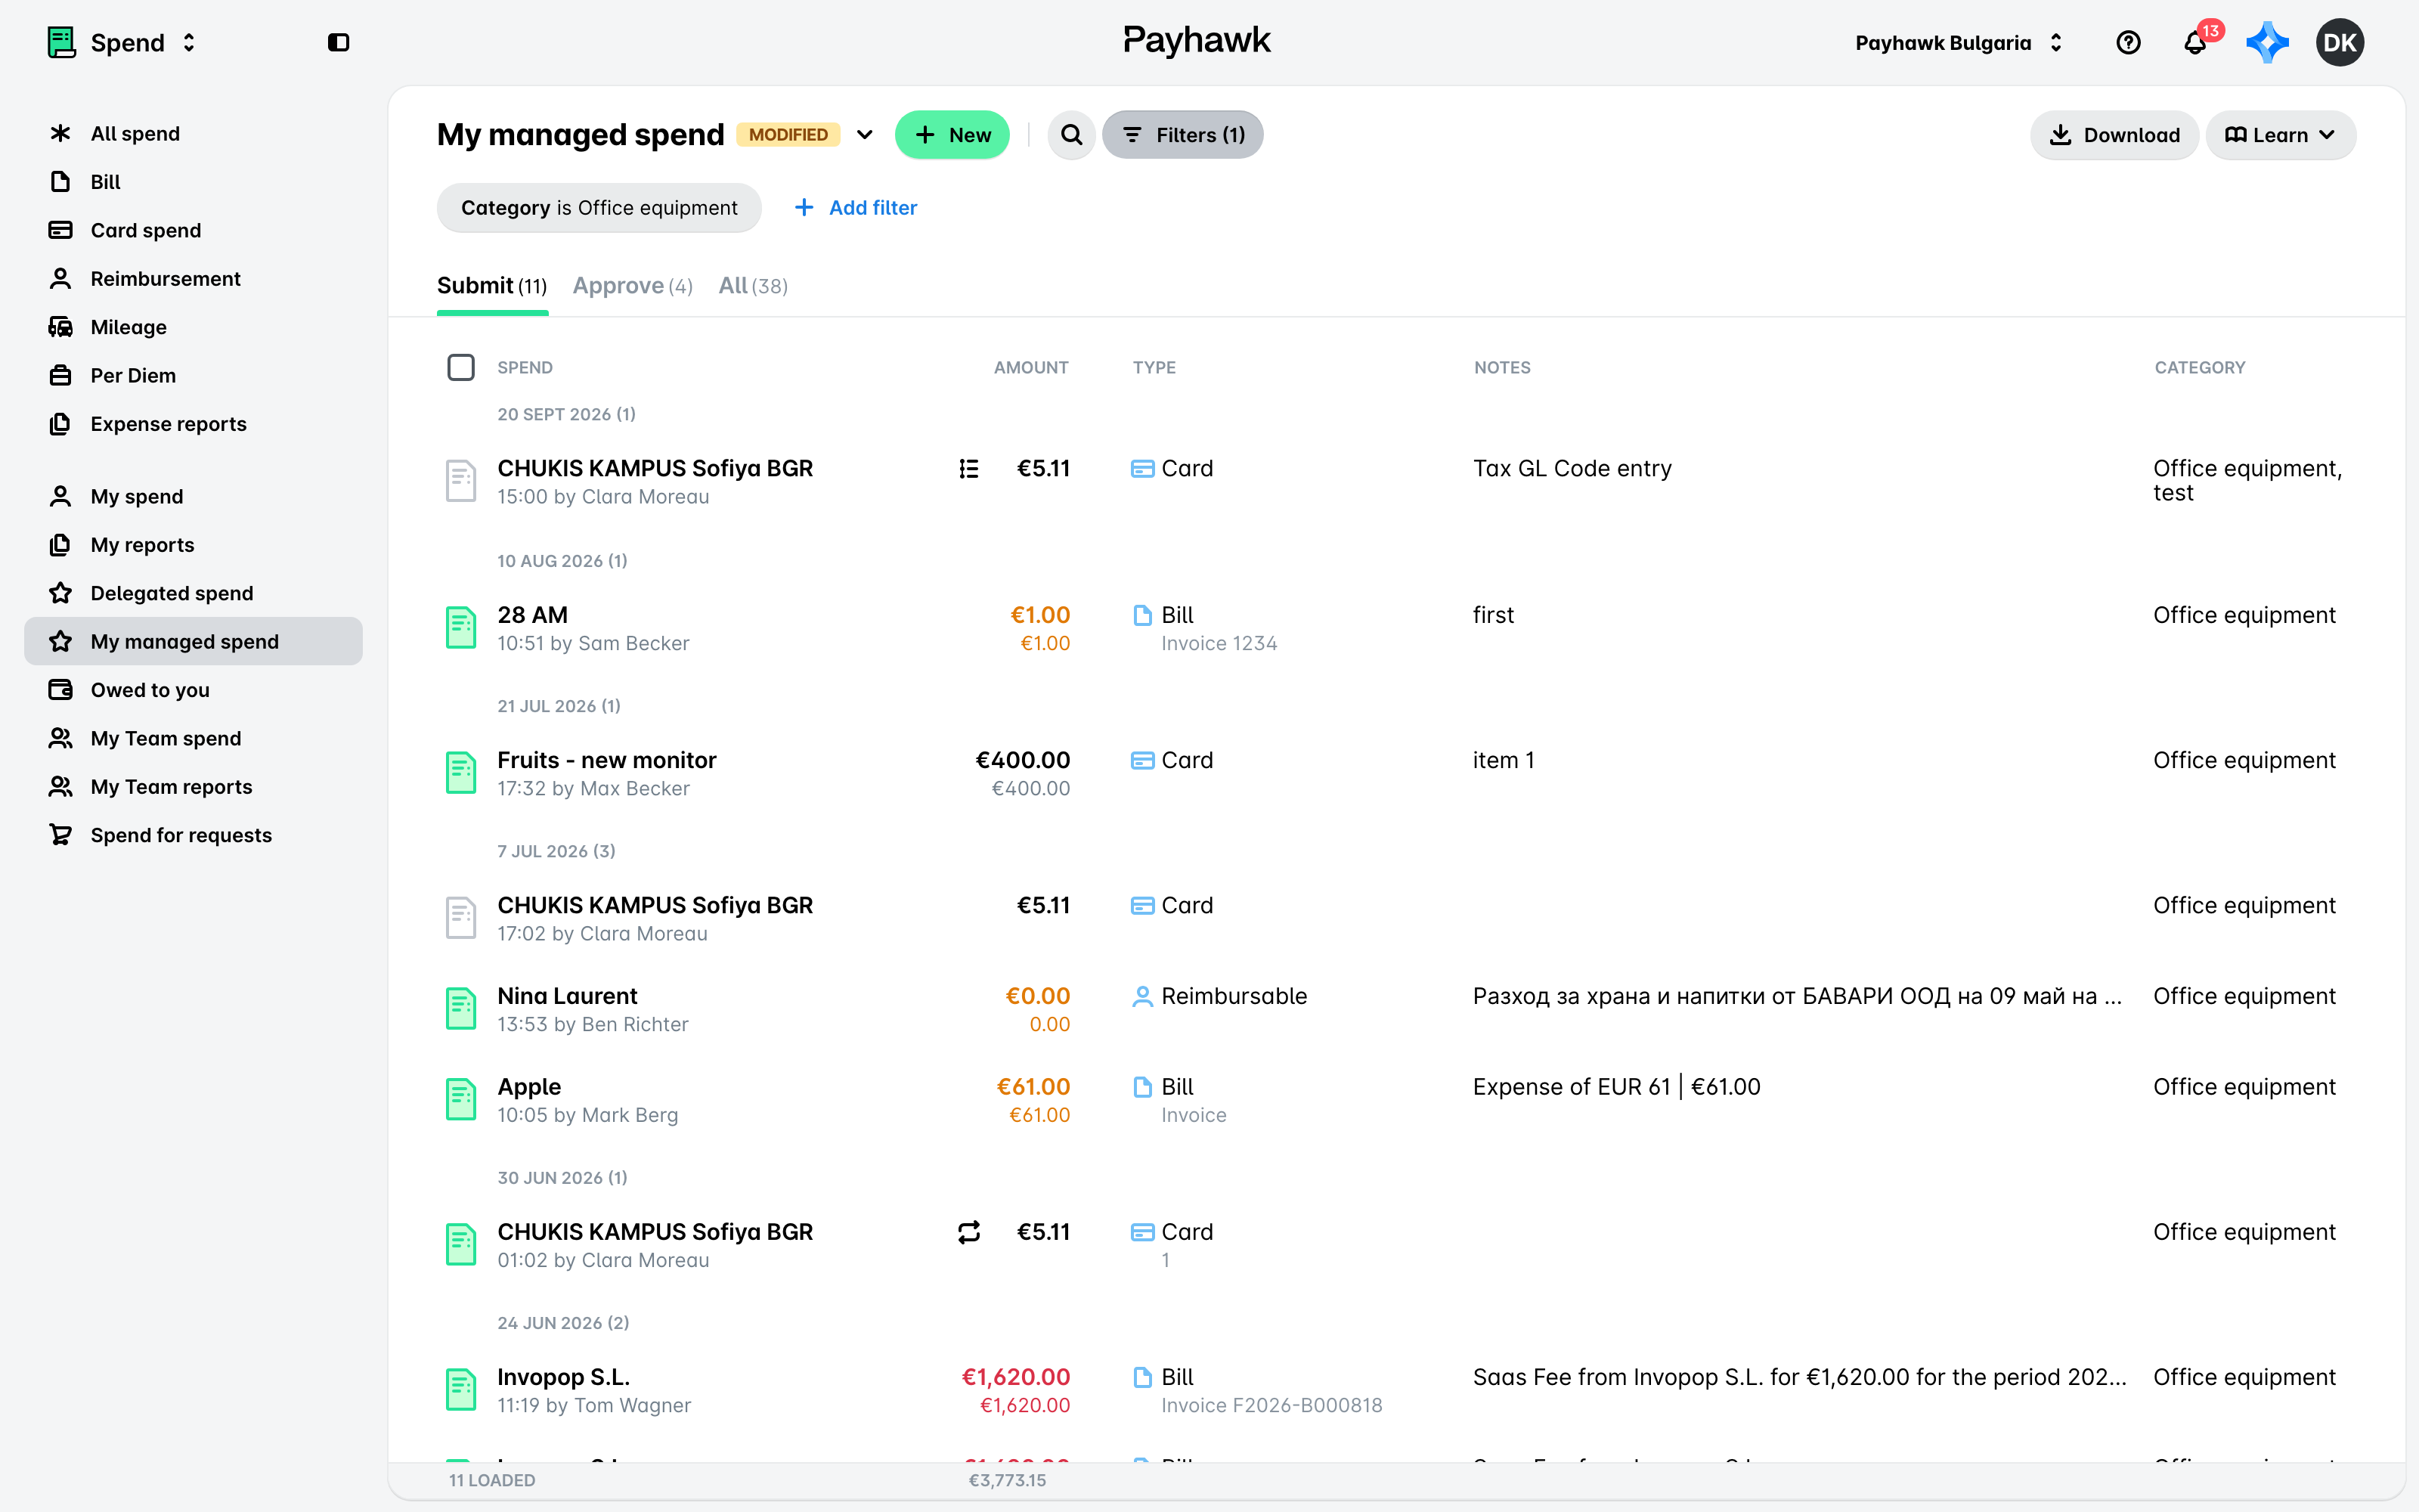Open the blue AI assistant star icon
Image resolution: width=2419 pixels, height=1512 pixels.
coord(2267,42)
